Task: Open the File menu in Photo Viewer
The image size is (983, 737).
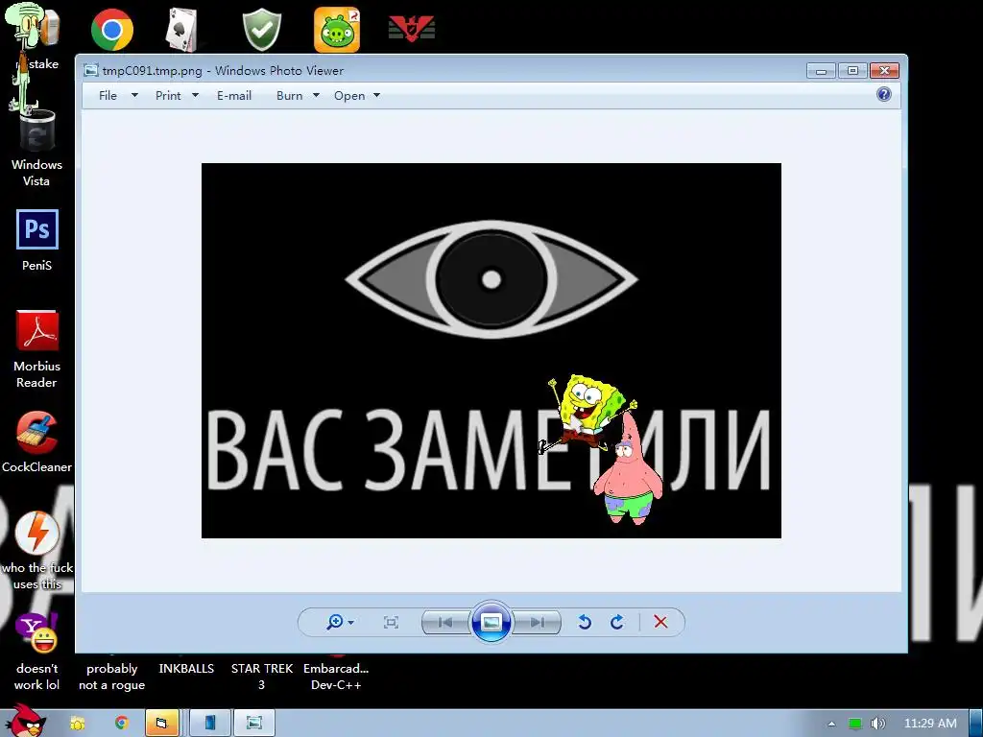Action: [x=108, y=95]
